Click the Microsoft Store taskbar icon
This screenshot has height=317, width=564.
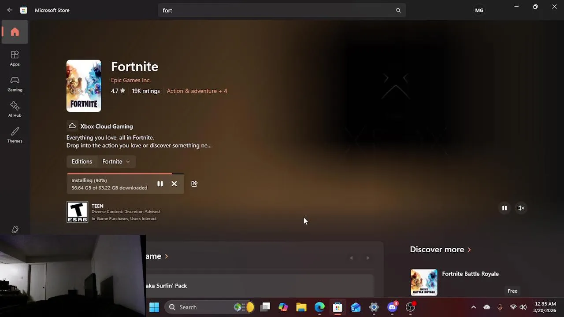(338, 307)
